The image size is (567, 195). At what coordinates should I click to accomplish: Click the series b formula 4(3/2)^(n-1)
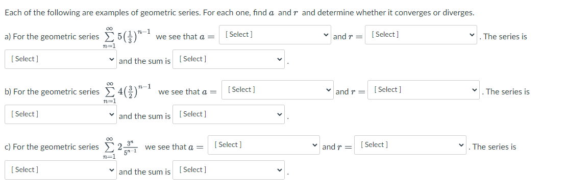tap(129, 91)
